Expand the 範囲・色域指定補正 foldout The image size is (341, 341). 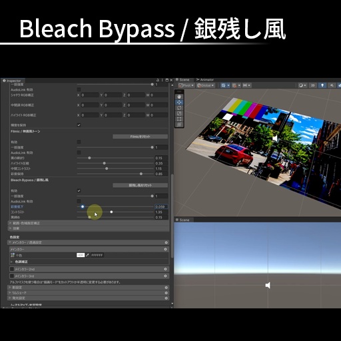coord(10,223)
